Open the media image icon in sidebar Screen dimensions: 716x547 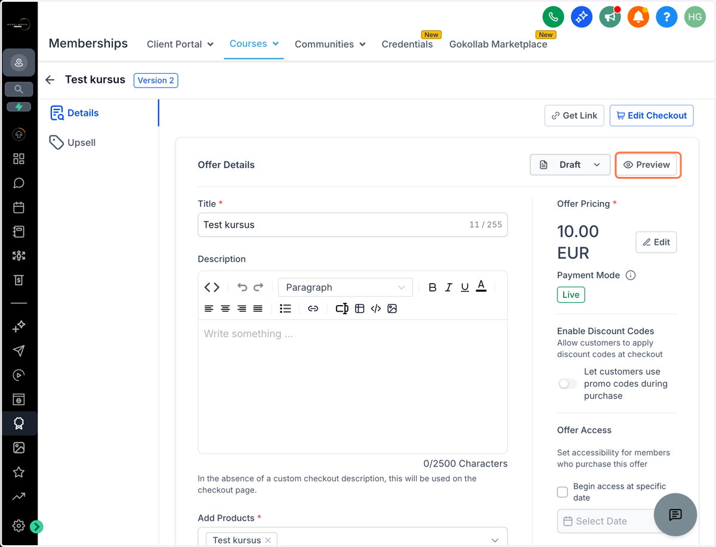19,447
